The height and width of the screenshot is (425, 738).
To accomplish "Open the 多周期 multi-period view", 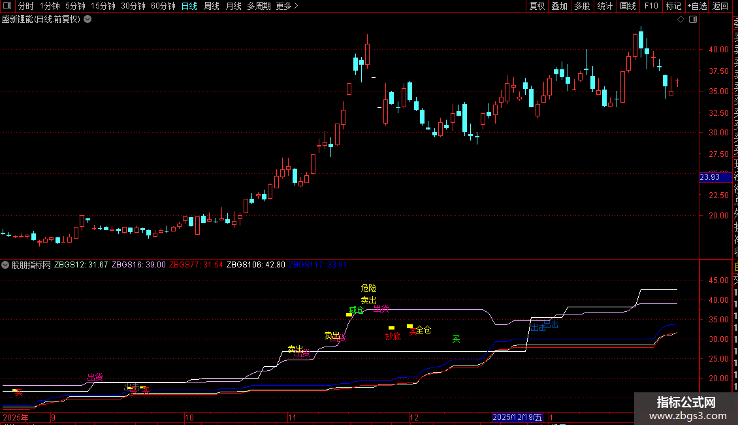I will click(x=259, y=6).
